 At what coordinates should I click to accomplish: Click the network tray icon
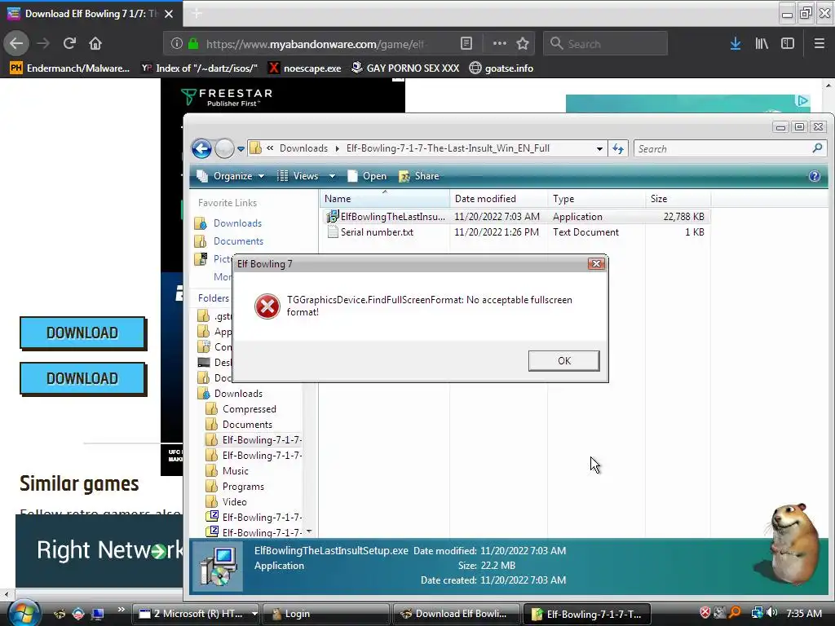pyautogui.click(x=757, y=613)
